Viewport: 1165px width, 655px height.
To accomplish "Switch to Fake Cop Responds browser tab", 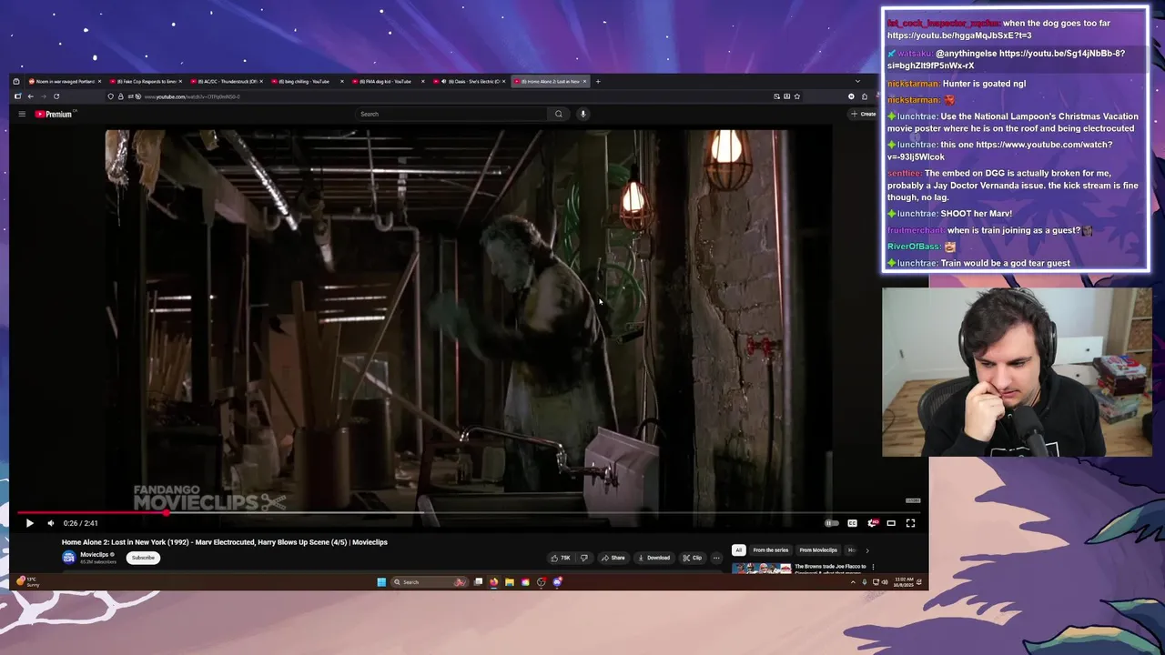I will point(146,81).
